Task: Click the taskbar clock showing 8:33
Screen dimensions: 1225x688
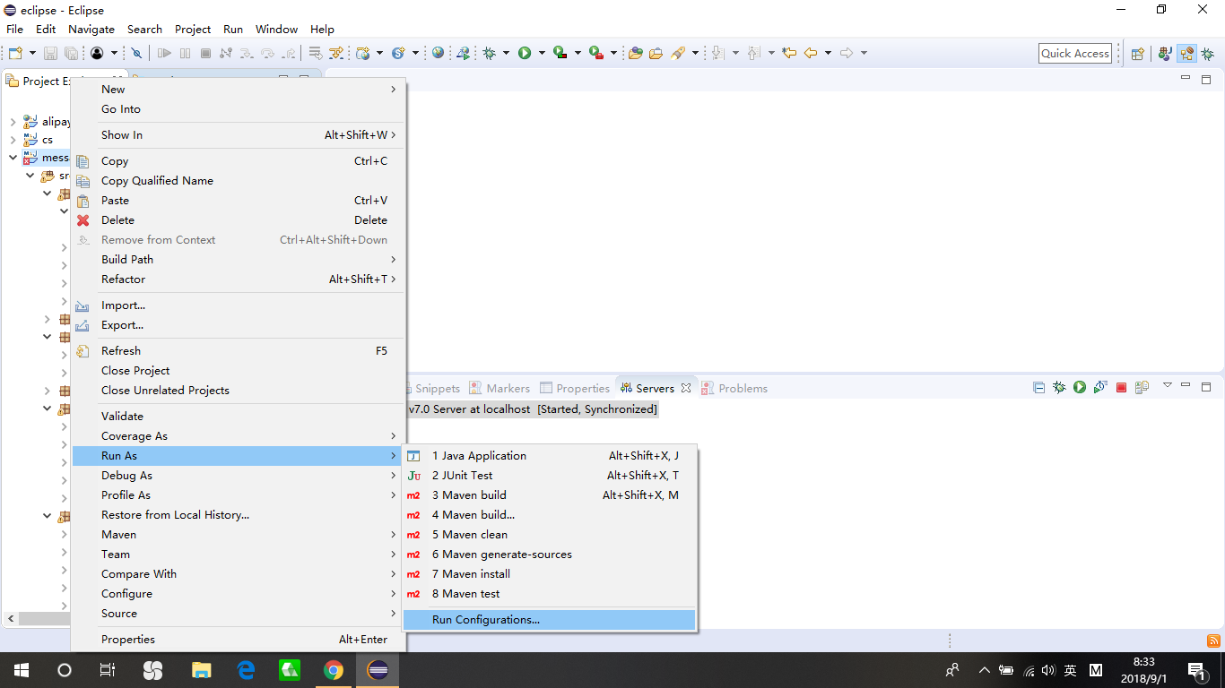Action: (1143, 669)
